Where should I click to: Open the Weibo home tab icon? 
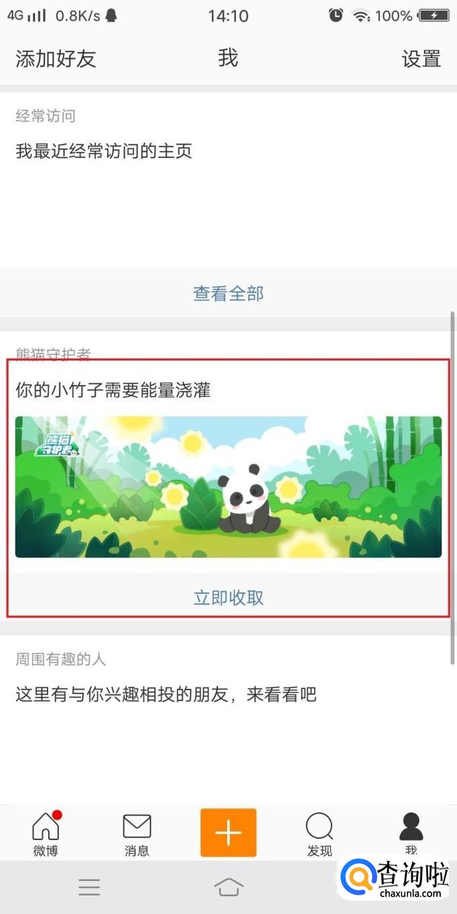click(x=46, y=826)
